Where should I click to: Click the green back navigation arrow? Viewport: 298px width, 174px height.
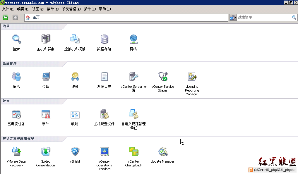(5, 17)
